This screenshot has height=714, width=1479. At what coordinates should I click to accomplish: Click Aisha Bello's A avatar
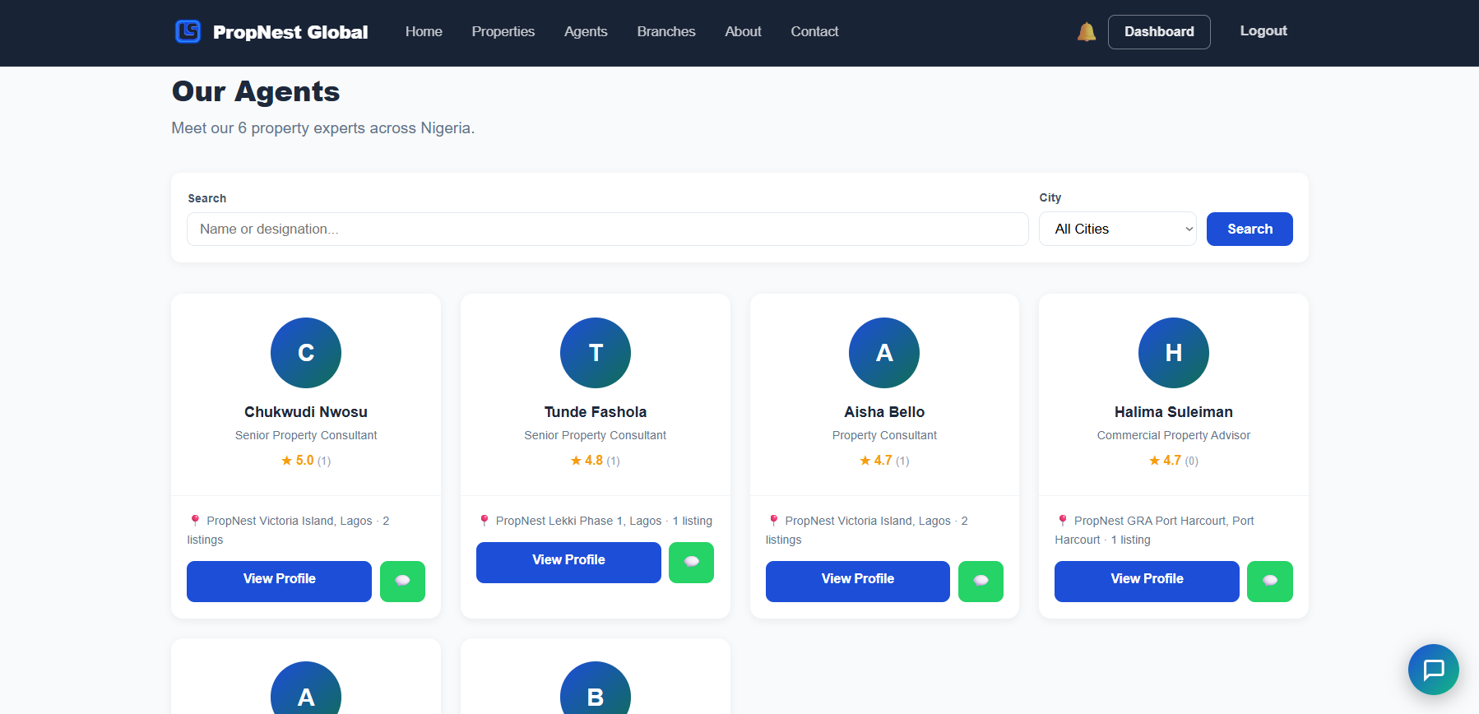pyautogui.click(x=884, y=353)
